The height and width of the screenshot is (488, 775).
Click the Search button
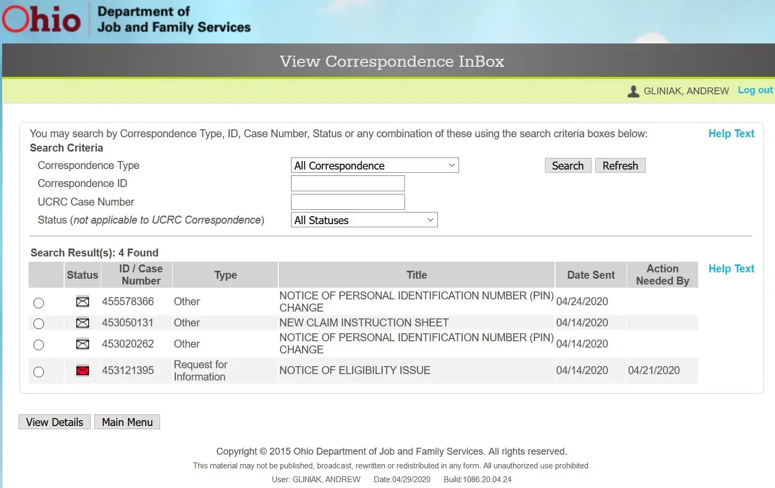point(567,166)
